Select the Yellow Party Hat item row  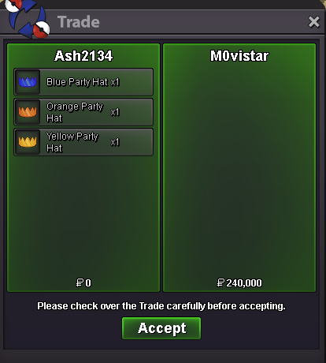[x=83, y=142]
